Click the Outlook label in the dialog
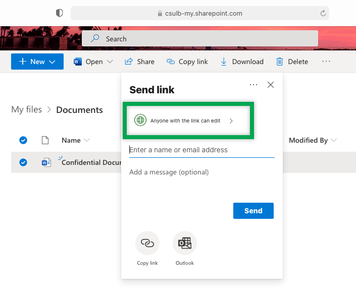This screenshot has width=356, height=298. pyautogui.click(x=185, y=263)
